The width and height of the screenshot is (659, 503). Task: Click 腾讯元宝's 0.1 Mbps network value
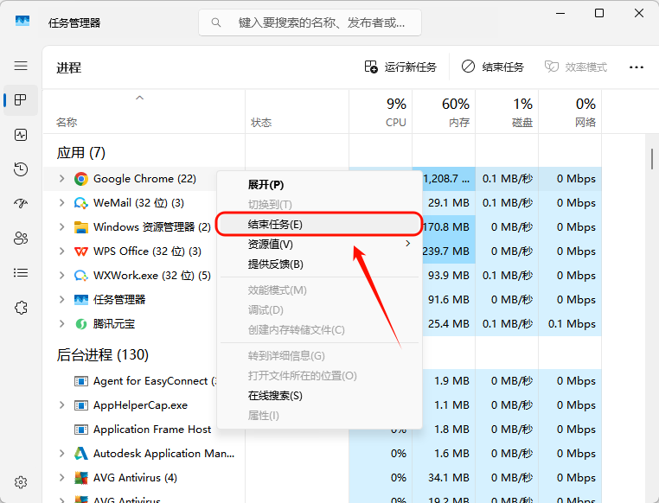pyautogui.click(x=572, y=324)
